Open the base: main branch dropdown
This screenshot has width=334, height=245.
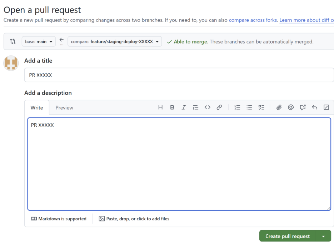point(39,42)
